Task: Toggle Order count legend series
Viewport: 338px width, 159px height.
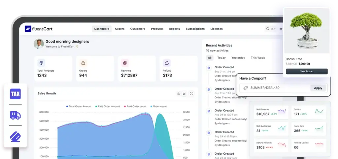Action: pyautogui.click(x=158, y=107)
